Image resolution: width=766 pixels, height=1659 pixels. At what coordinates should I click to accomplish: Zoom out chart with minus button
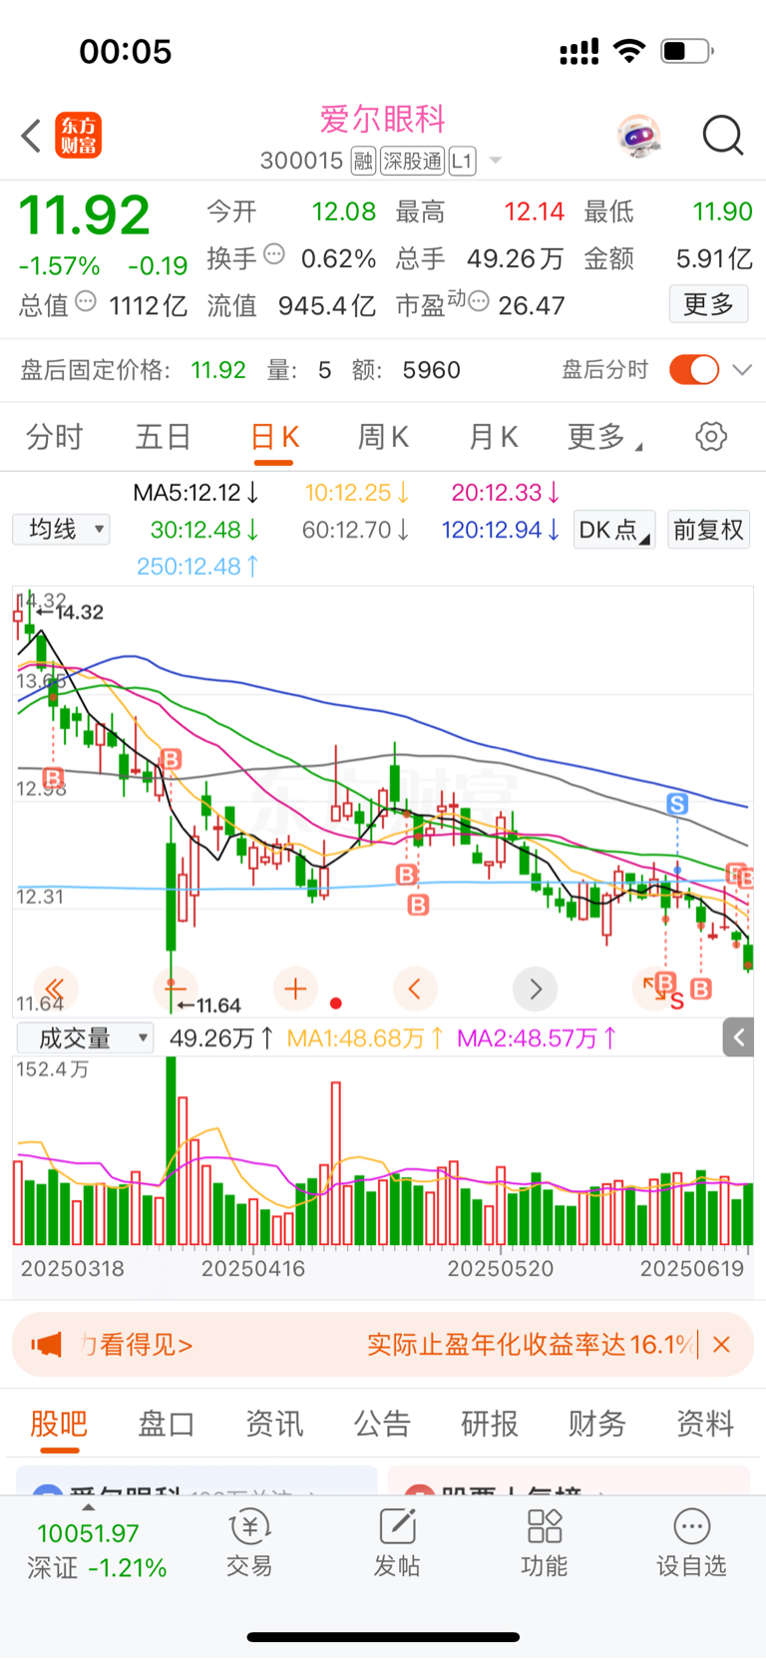(175, 989)
